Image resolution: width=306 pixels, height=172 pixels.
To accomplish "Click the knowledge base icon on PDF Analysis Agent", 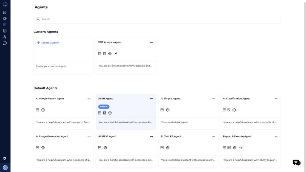I will point(104,53).
